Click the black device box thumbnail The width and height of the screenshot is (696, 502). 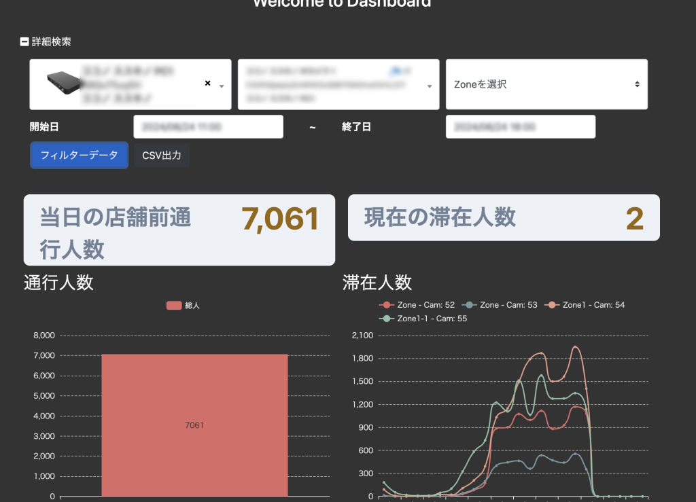point(63,84)
